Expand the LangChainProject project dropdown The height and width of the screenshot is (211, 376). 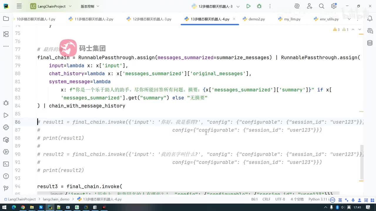tap(51, 6)
